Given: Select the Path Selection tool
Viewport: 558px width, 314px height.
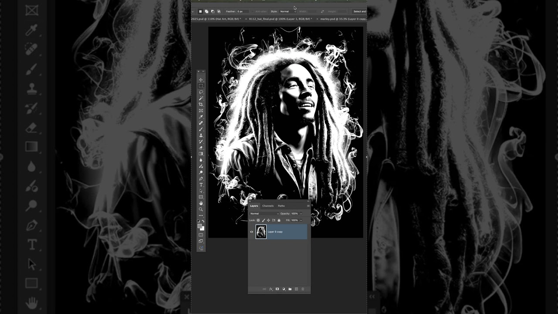Looking at the screenshot, I should (x=201, y=191).
